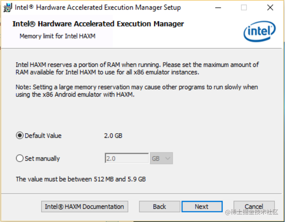Click the memory value input field showing 2.0

(126, 158)
